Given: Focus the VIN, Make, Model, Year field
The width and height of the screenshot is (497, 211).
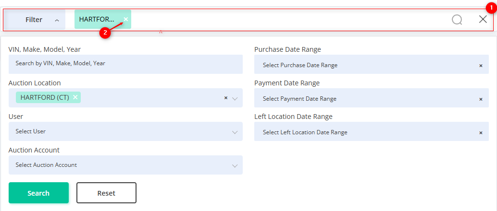Looking at the screenshot, I should 125,63.
